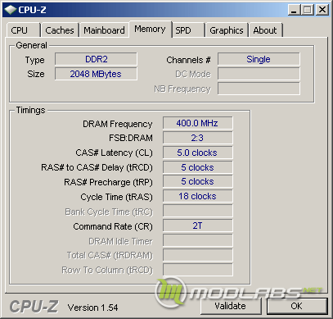Click the Cycle Time (tRAS) label
Image resolution: width=333 pixels, height=319 pixels.
tap(116, 197)
